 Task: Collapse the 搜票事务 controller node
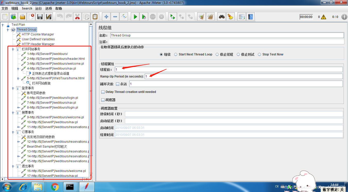(x=13, y=112)
